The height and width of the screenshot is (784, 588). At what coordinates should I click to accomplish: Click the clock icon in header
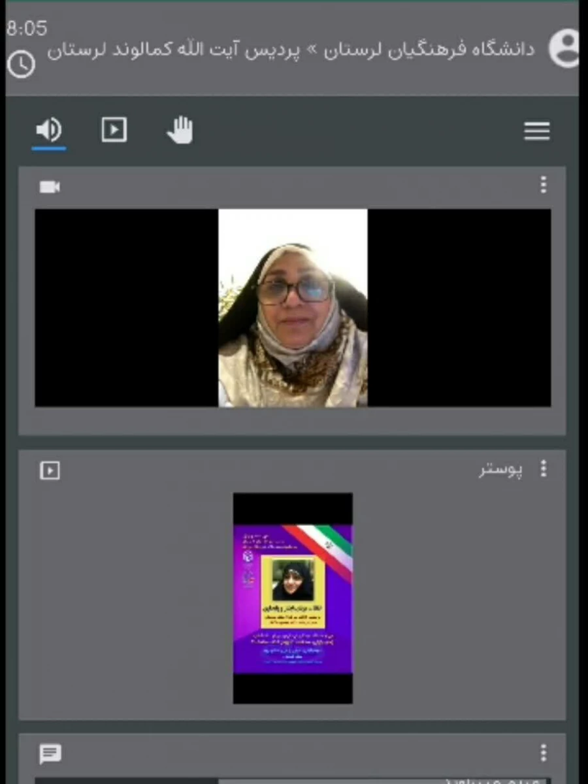21,64
